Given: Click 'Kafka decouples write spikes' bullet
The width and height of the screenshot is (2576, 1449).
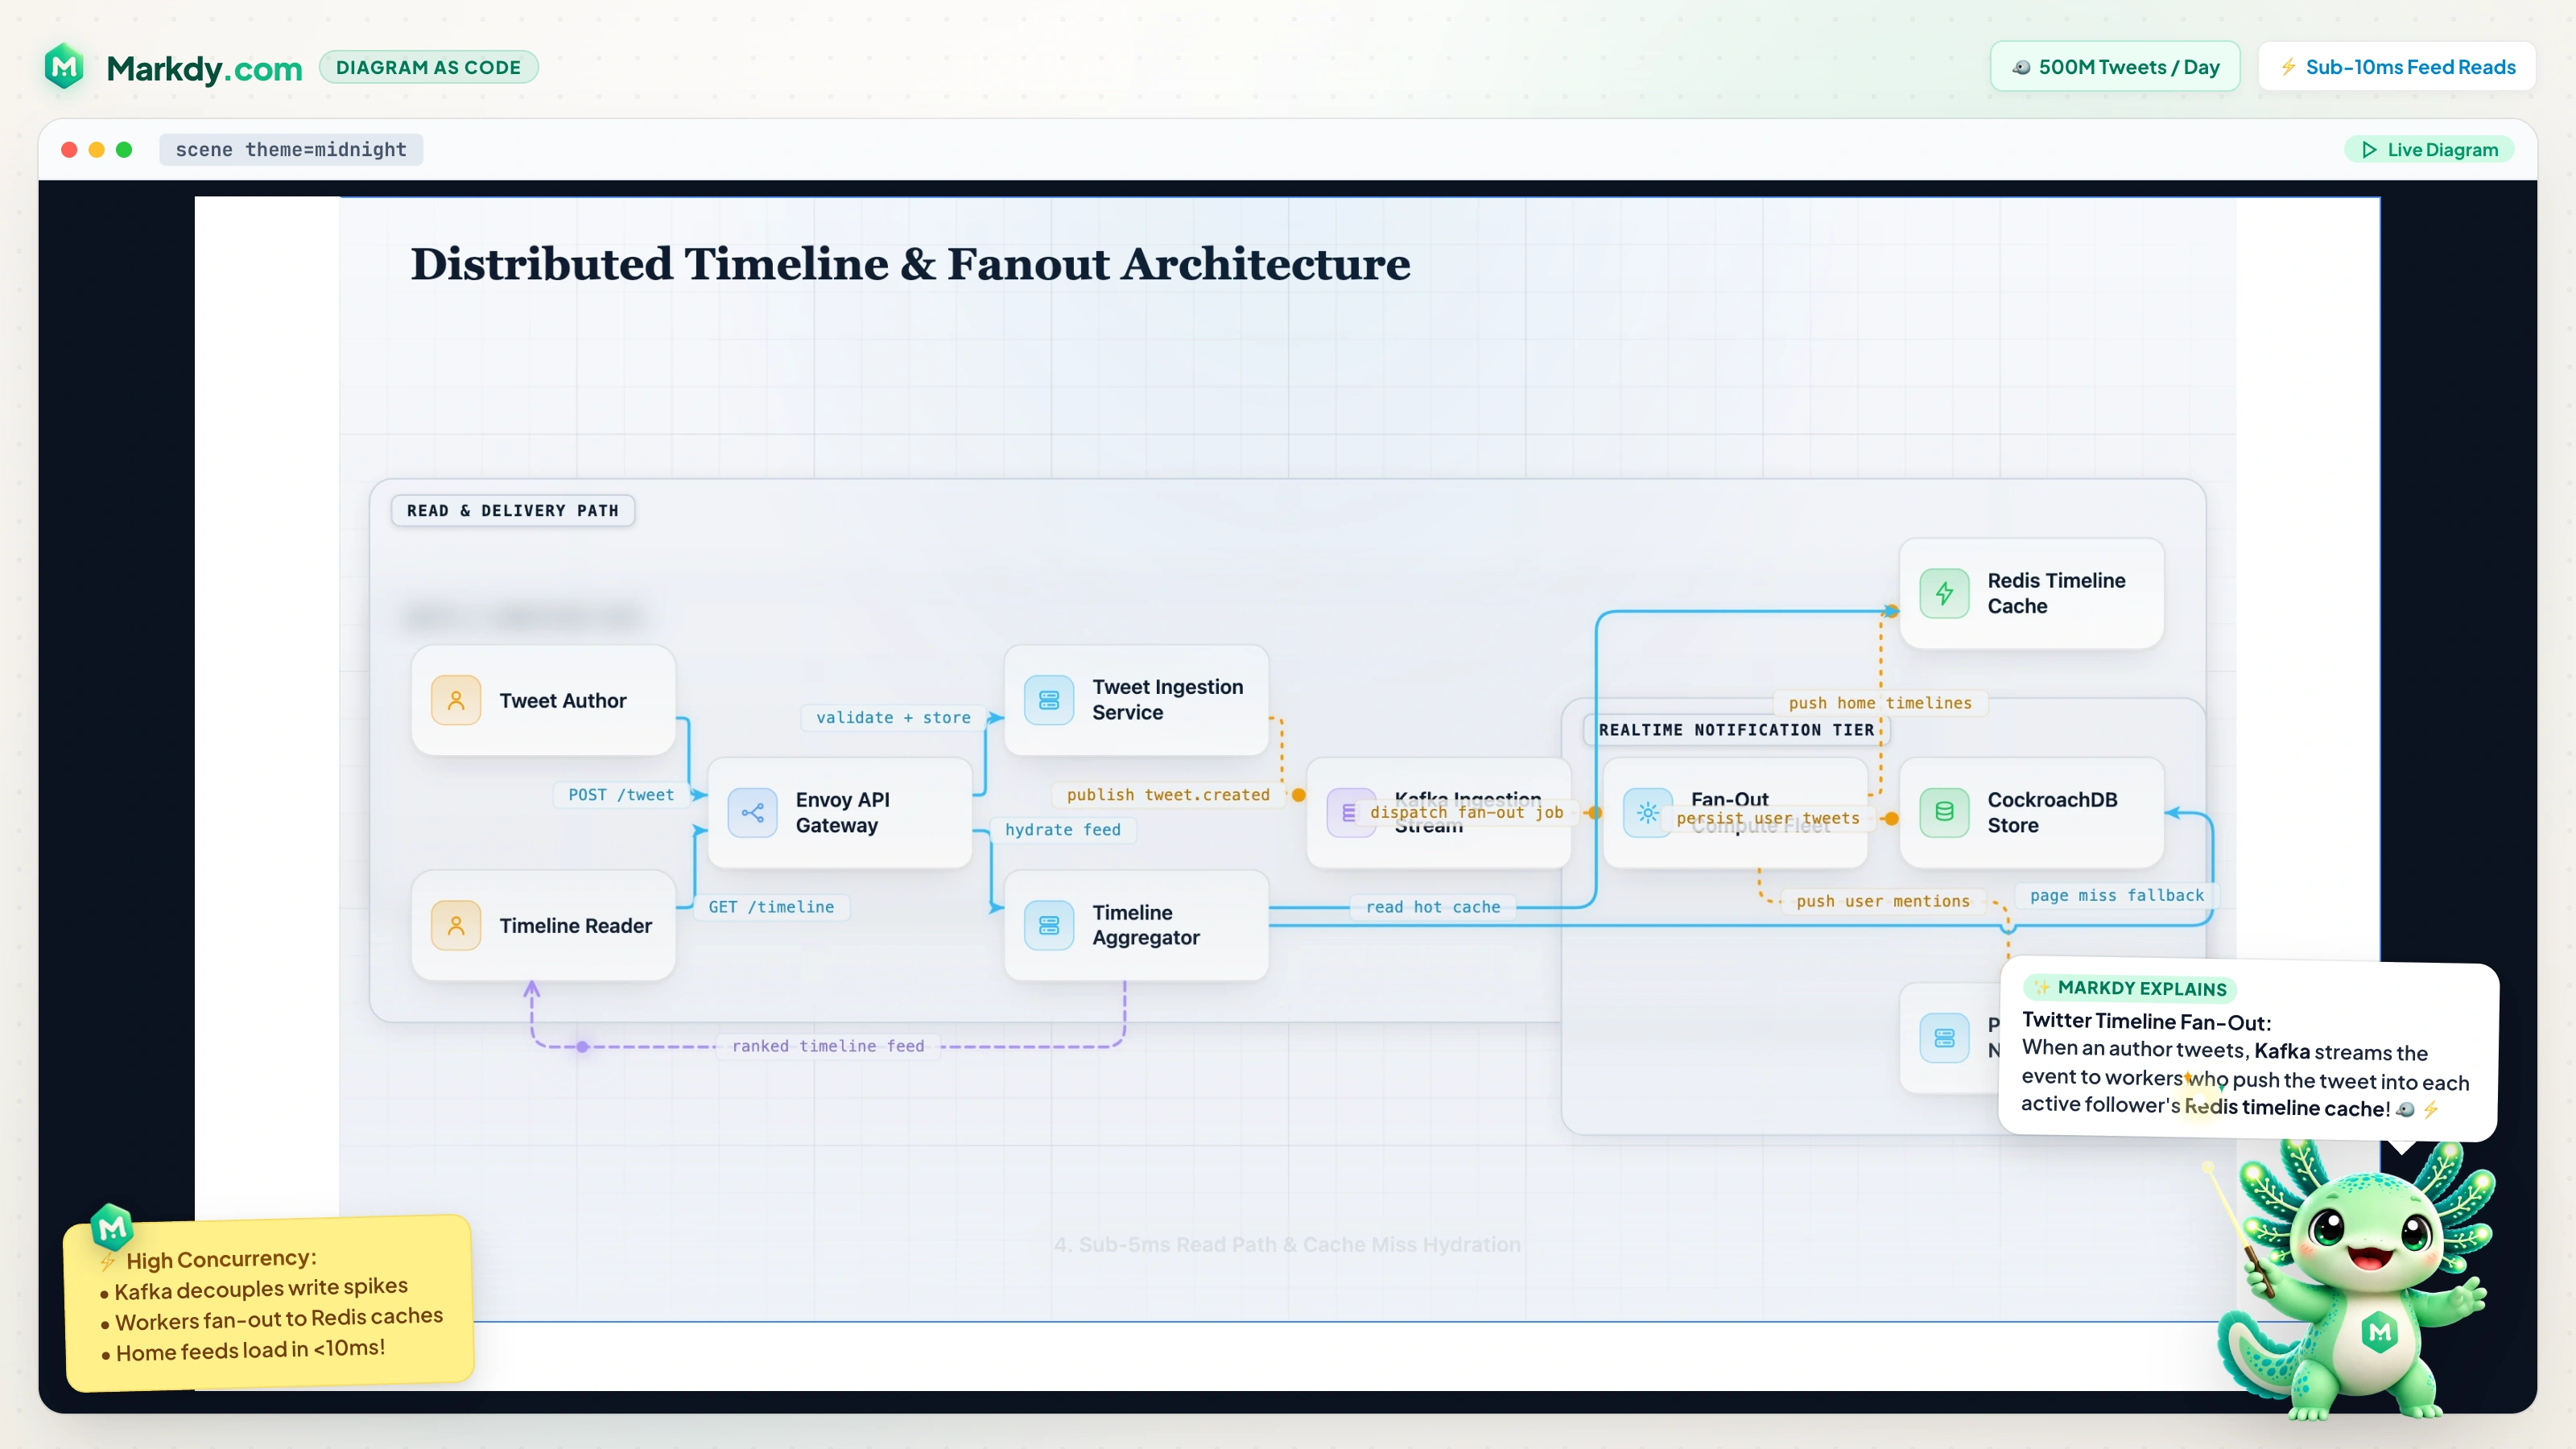Looking at the screenshot, I should click(x=261, y=1289).
